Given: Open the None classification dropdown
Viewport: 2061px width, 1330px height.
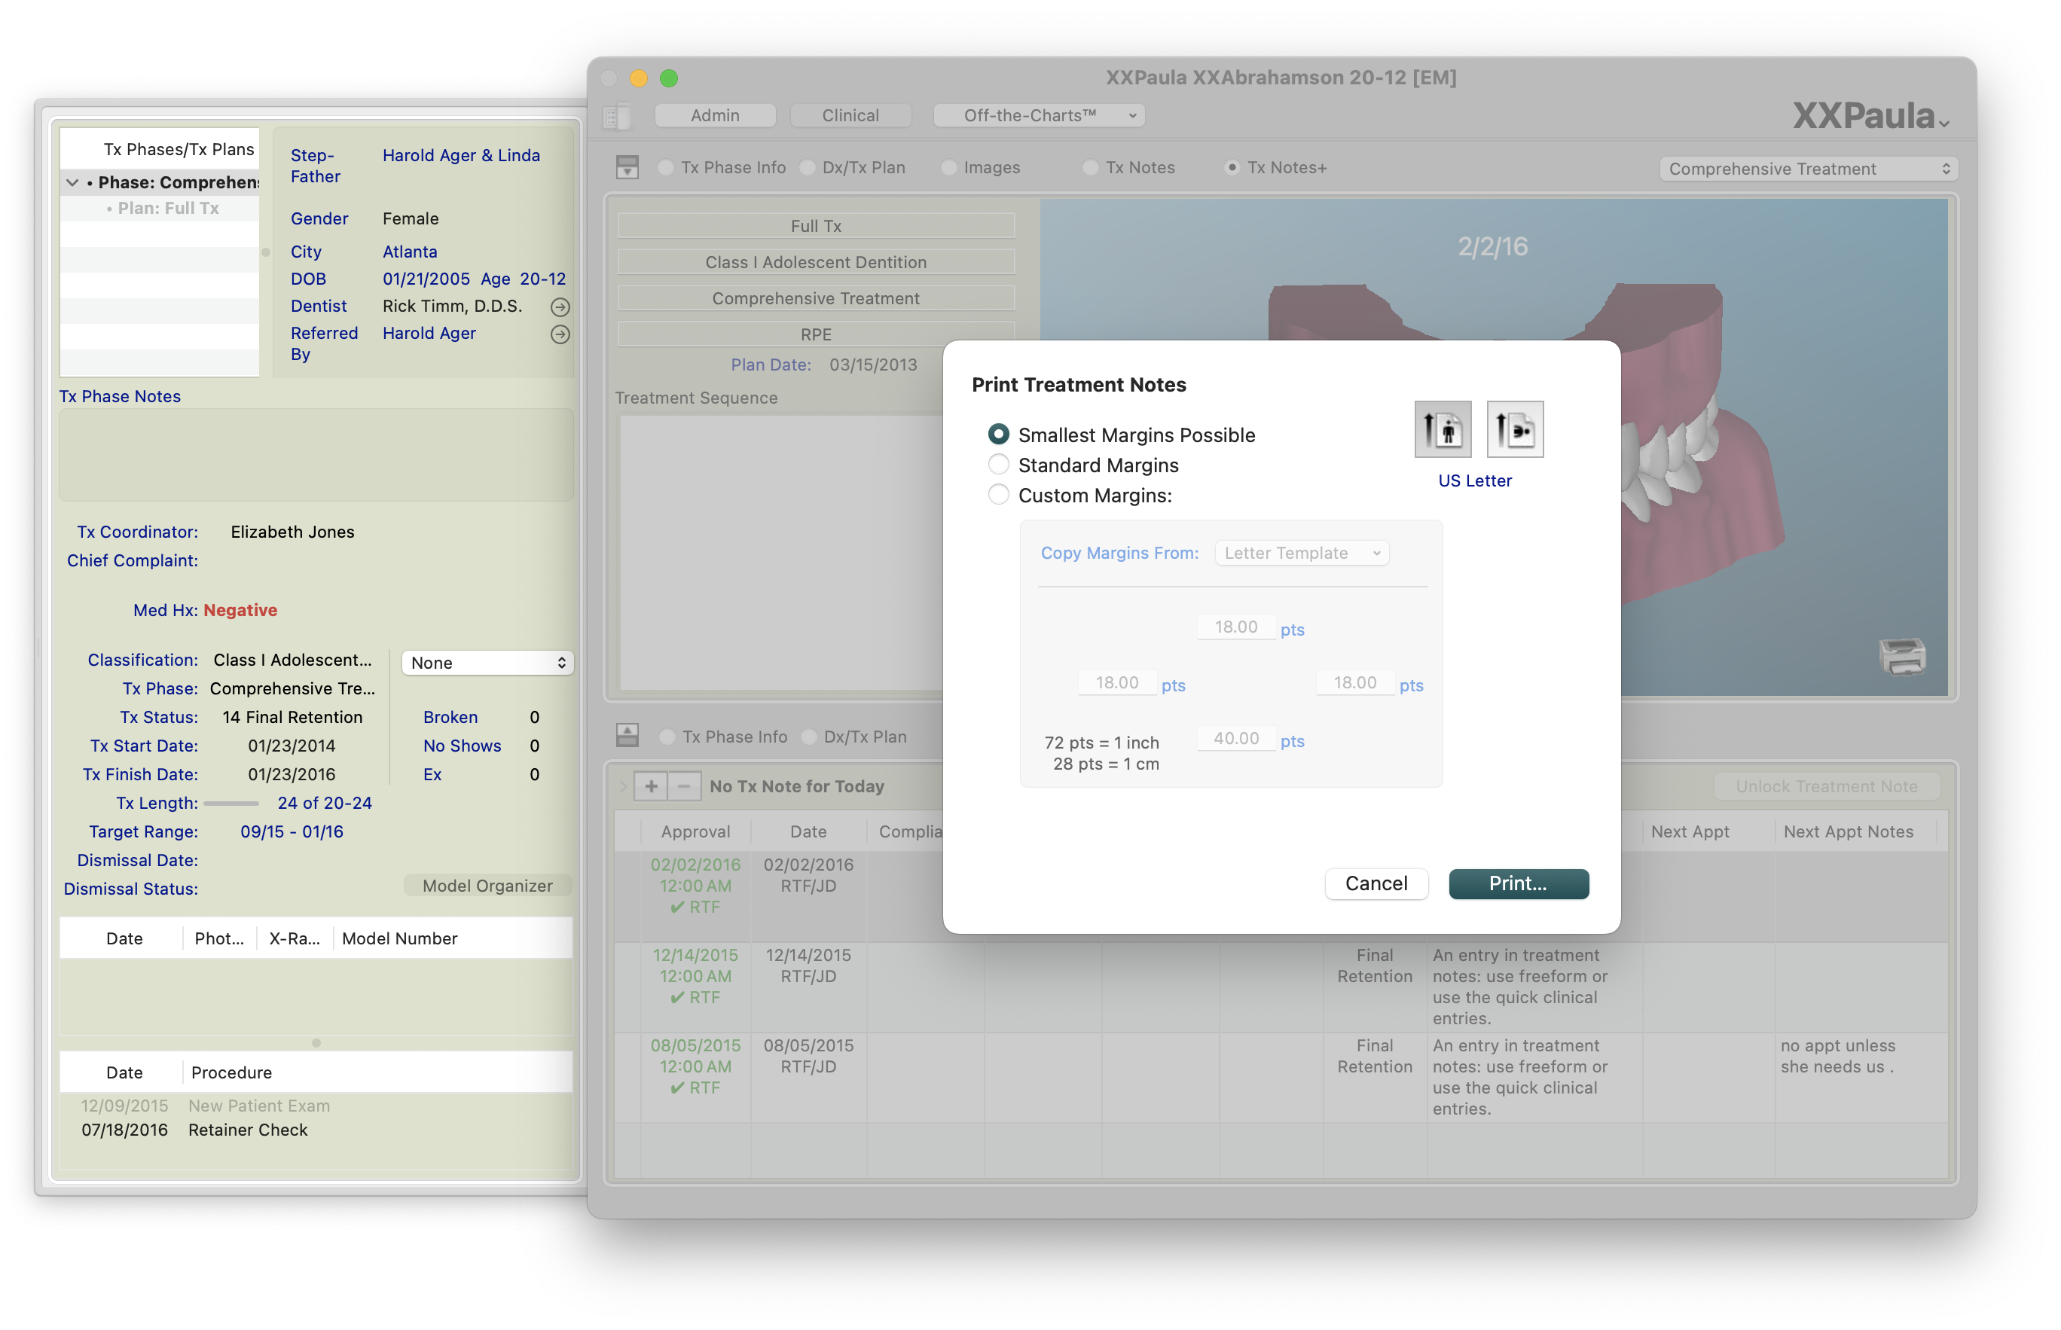Looking at the screenshot, I should pos(487,663).
